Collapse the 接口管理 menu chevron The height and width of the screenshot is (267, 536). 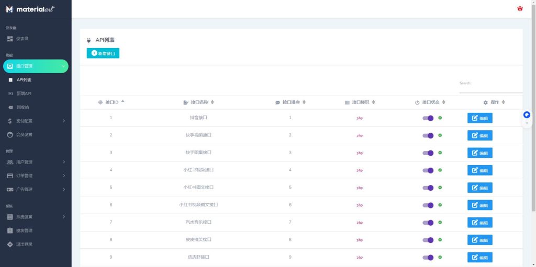point(63,66)
